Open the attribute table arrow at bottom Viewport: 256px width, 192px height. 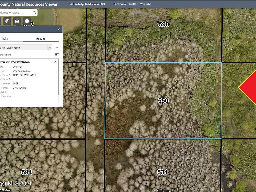click(x=163, y=191)
